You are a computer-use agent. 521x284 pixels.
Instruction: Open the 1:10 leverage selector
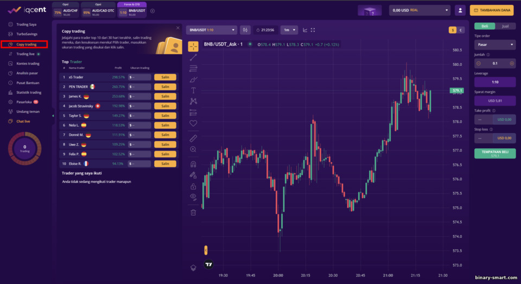point(495,82)
